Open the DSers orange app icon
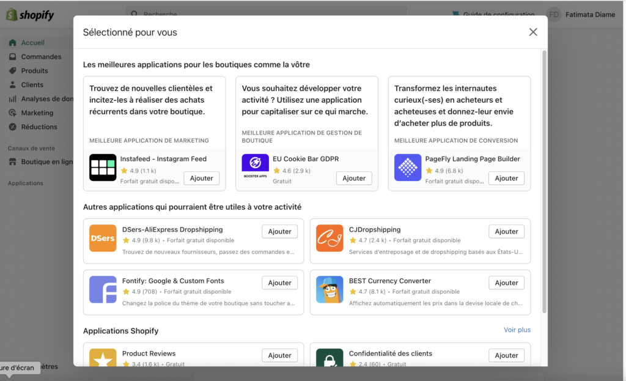The height and width of the screenshot is (381, 626). pos(103,238)
